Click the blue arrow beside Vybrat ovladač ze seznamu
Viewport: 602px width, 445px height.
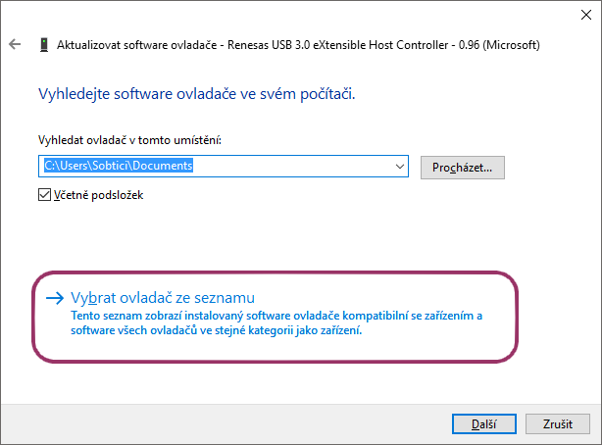pos(55,297)
